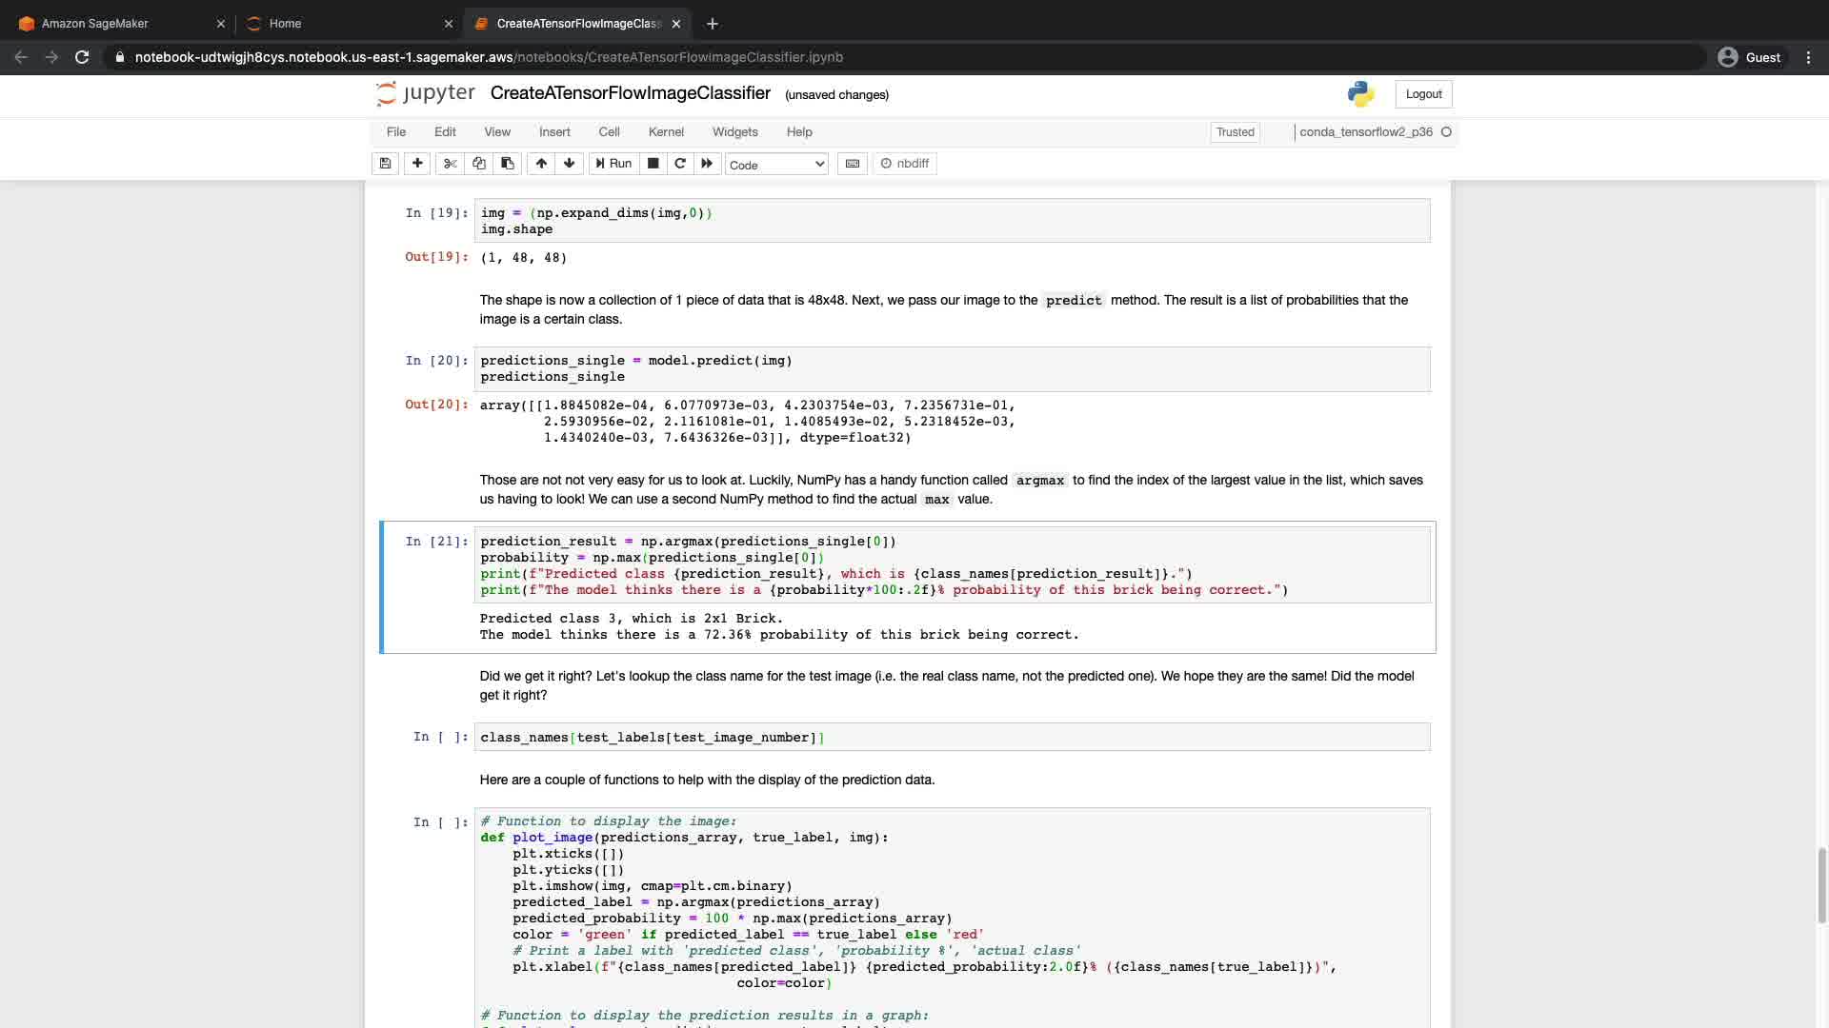1829x1028 pixels.
Task: Toggle the Trusted notebook indicator
Action: point(1235,132)
